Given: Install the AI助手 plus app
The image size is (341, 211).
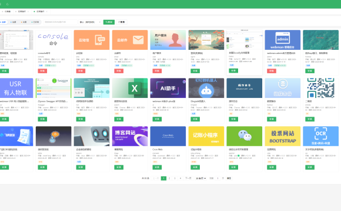Looking at the screenshot, I should (x=157, y=119).
